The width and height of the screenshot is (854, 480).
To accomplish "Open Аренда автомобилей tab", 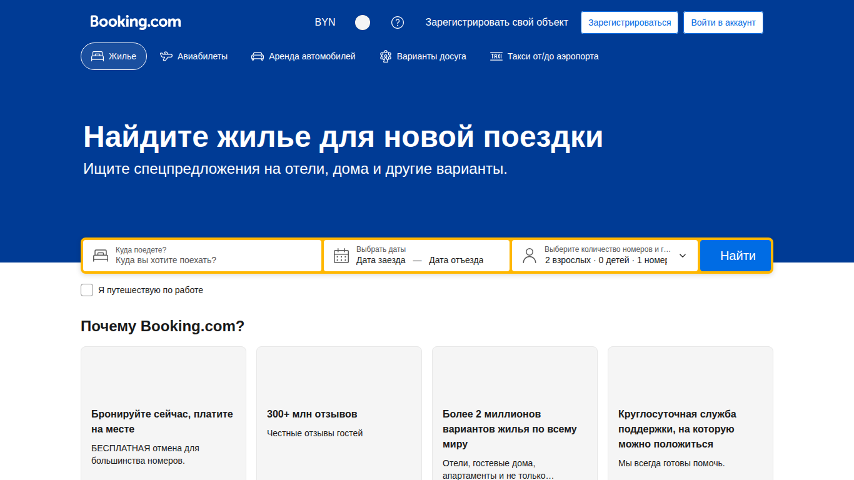I will click(x=303, y=56).
